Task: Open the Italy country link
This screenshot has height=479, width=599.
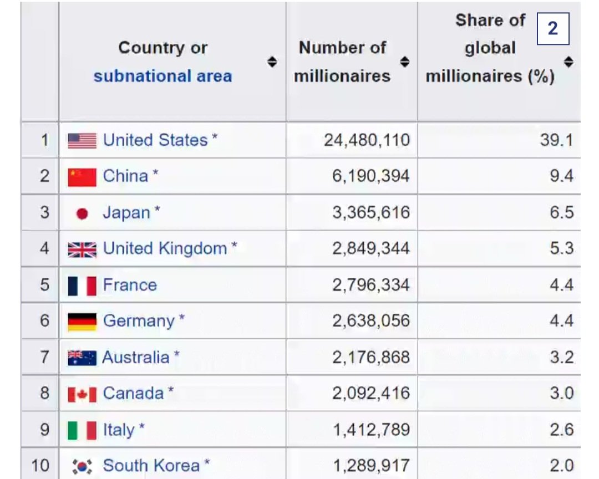Action: tap(119, 430)
